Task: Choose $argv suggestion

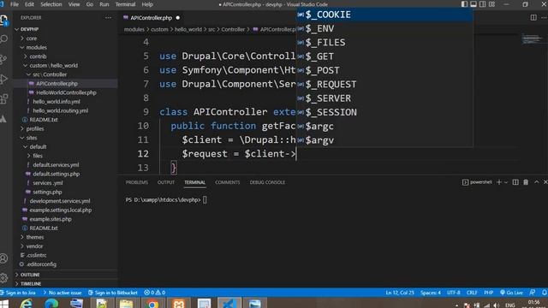Action: point(384,140)
